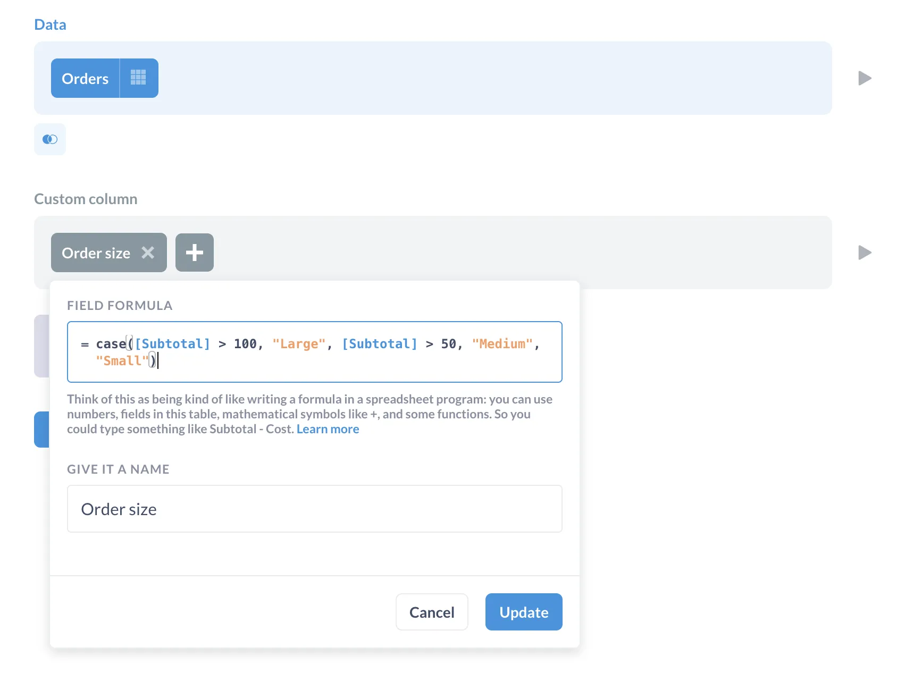The height and width of the screenshot is (673, 905).
Task: Click inside the field formula editor
Action: 314,352
